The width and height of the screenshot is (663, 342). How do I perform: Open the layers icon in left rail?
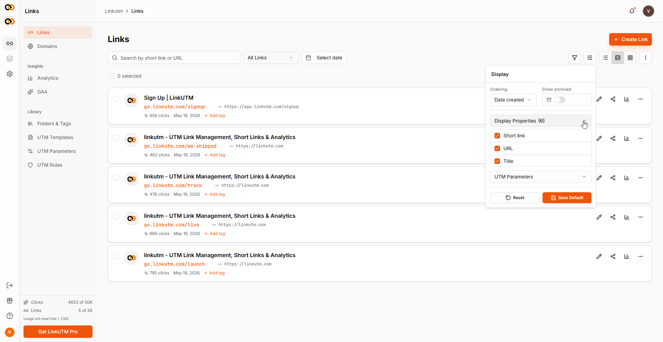[x=10, y=59]
